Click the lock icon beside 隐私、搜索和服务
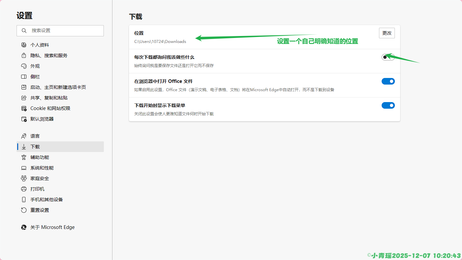 [24, 56]
